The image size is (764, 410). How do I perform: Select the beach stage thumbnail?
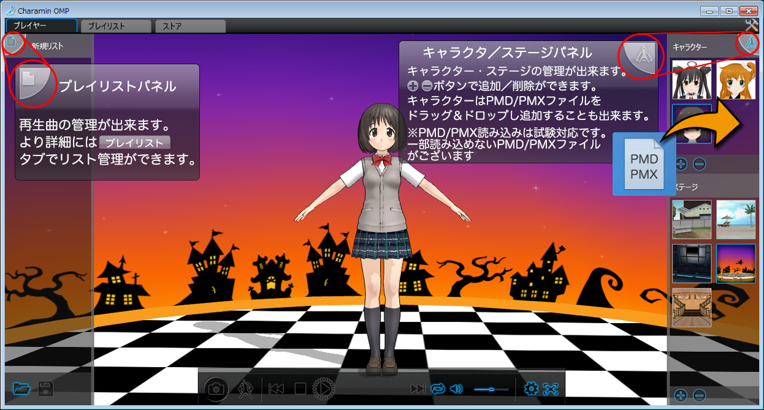tap(736, 219)
